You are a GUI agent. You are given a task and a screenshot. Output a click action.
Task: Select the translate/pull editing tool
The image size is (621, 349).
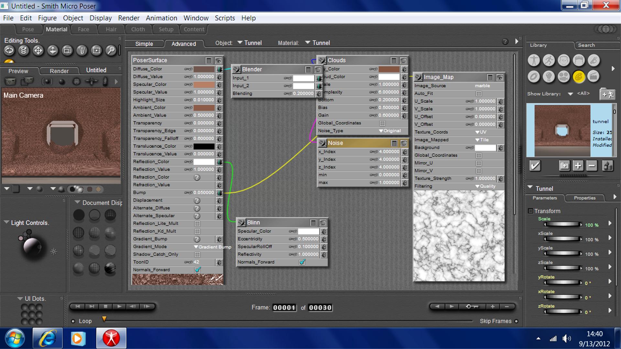point(38,50)
